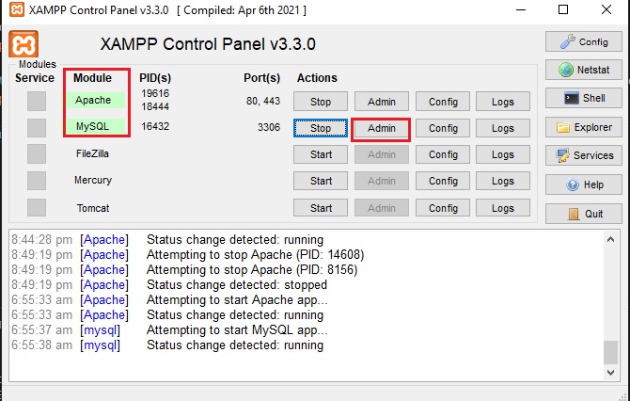Toggle the Tomcat service checkbox
Viewport: 630px width, 401px height.
pyautogui.click(x=37, y=207)
